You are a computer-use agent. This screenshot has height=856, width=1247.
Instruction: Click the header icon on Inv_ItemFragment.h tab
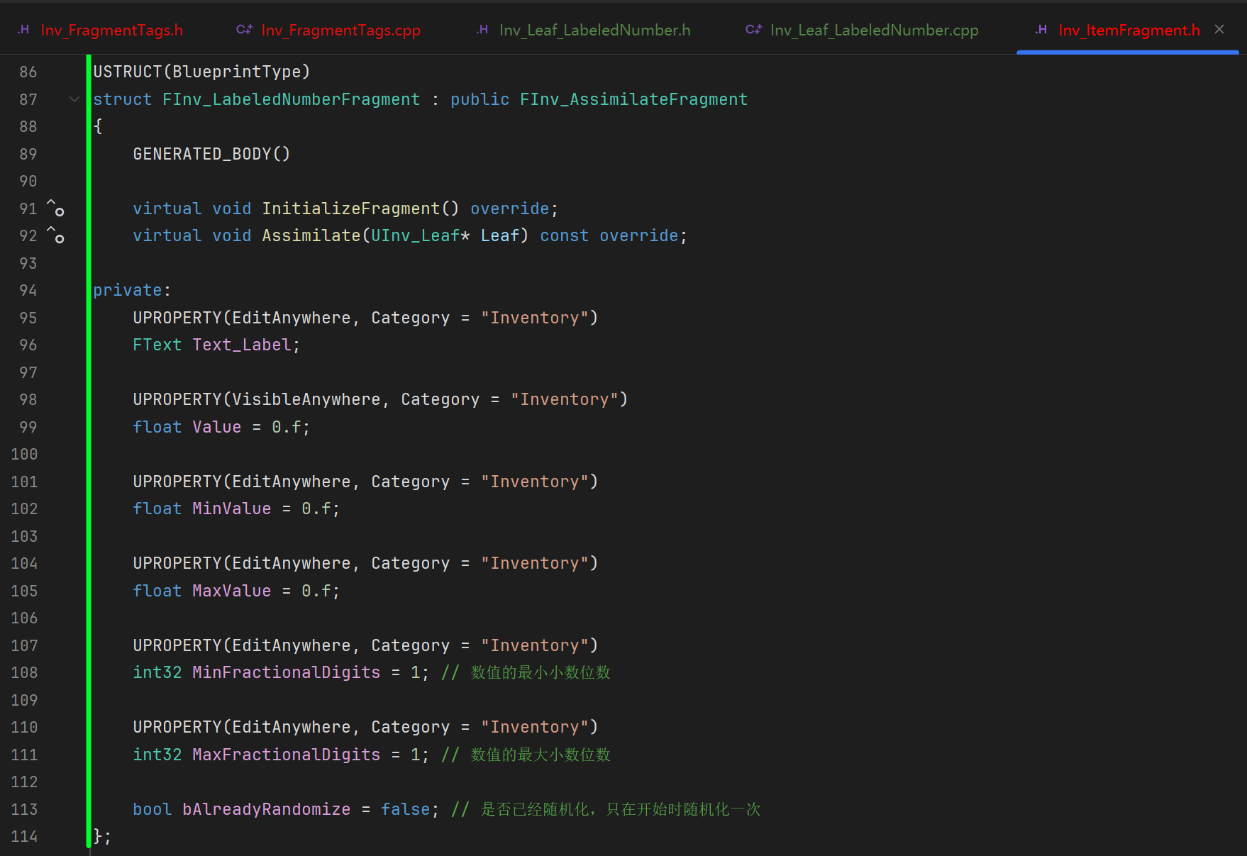point(1041,30)
